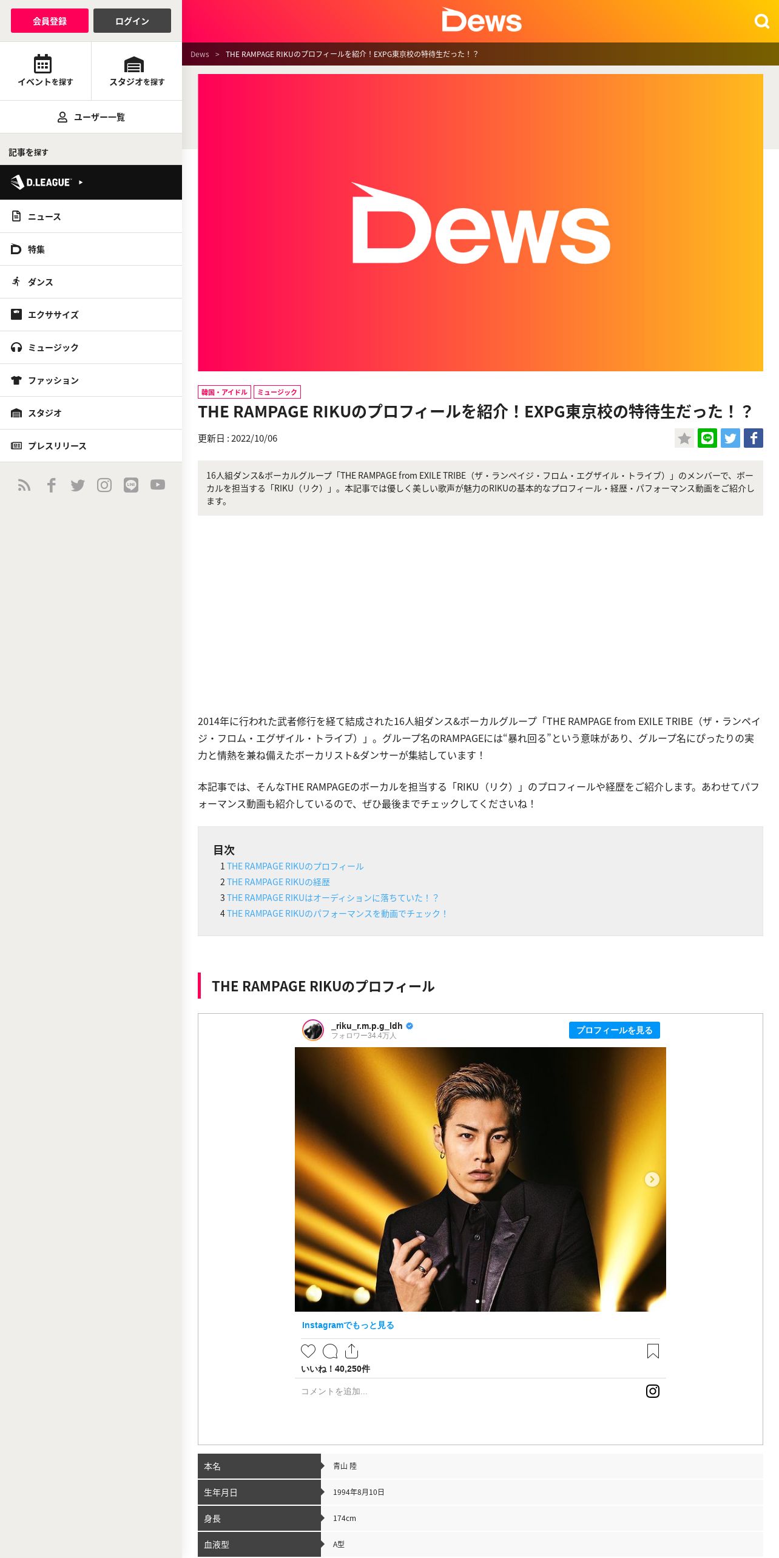
Task: Click the bookmark save icon
Action: click(x=653, y=1351)
